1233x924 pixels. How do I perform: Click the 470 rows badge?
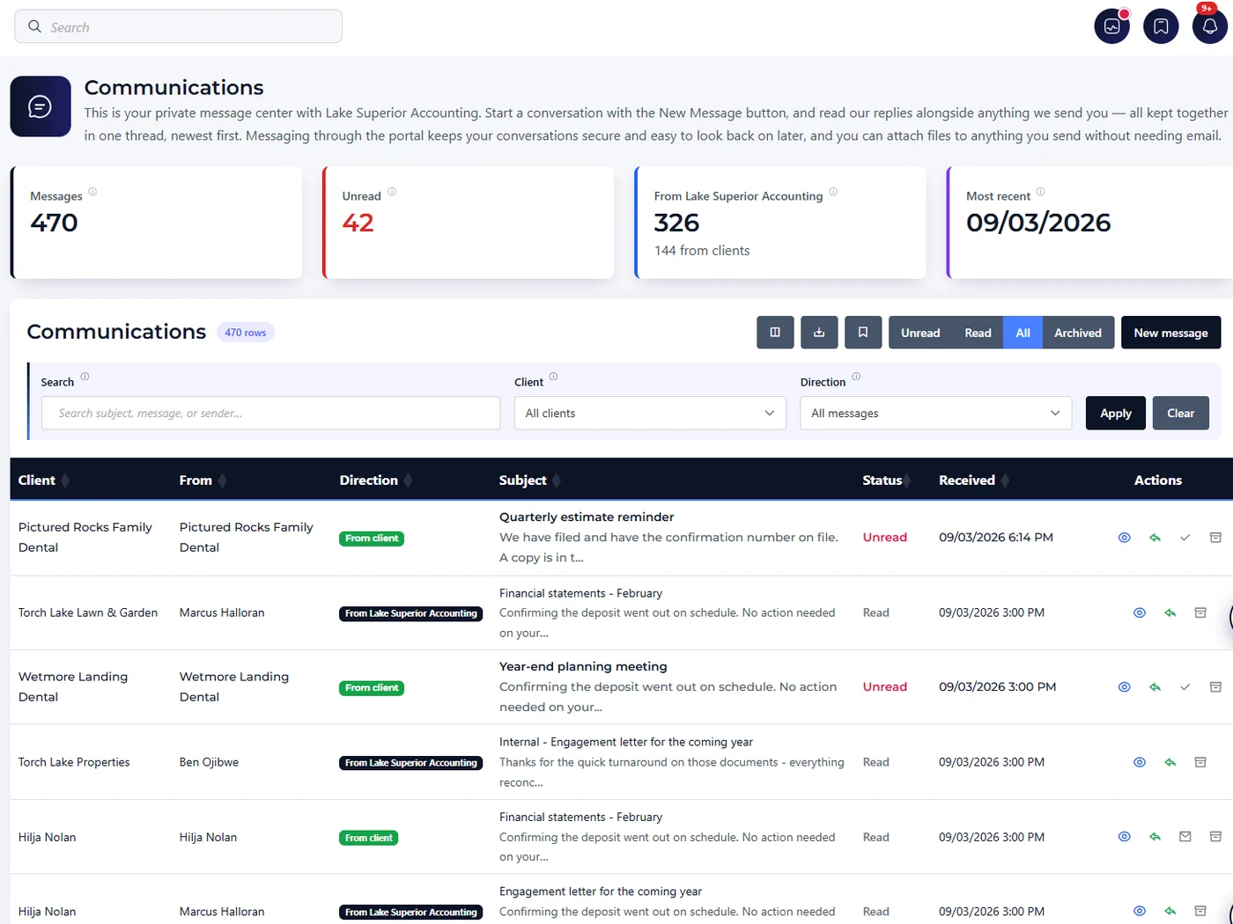click(245, 333)
